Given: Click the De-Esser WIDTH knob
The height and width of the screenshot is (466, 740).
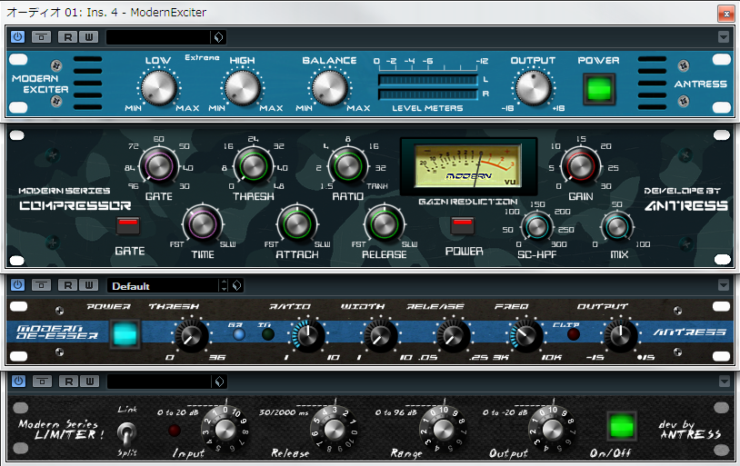Looking at the screenshot, I should 380,335.
